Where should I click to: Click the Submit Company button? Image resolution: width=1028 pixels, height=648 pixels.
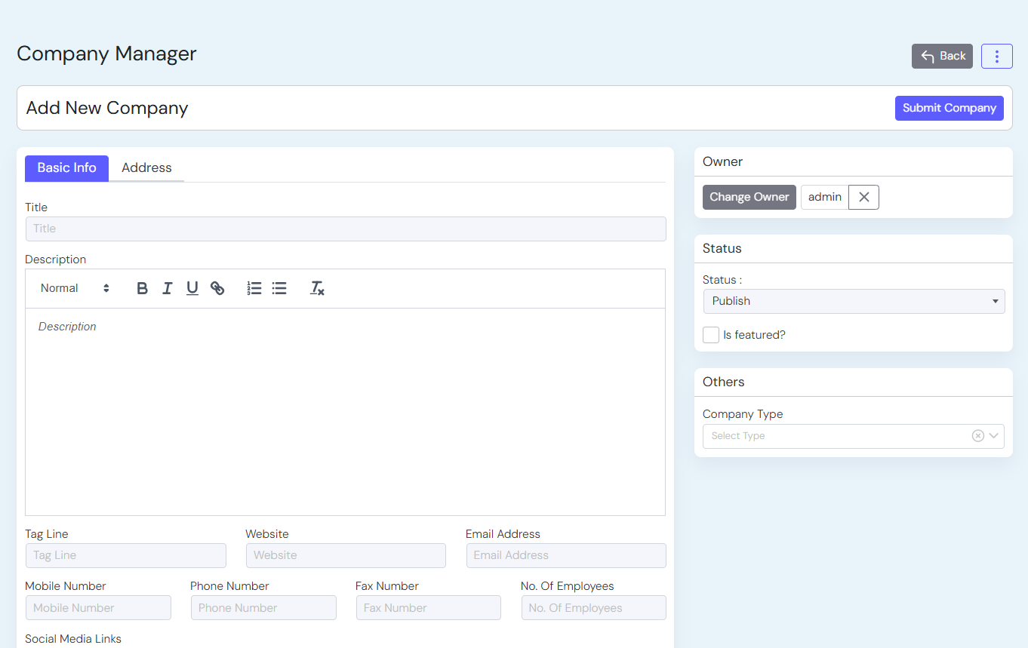pos(949,108)
